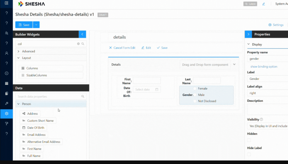288x164 pixels.
Task: Open the Label align dropdown
Action: [268, 93]
